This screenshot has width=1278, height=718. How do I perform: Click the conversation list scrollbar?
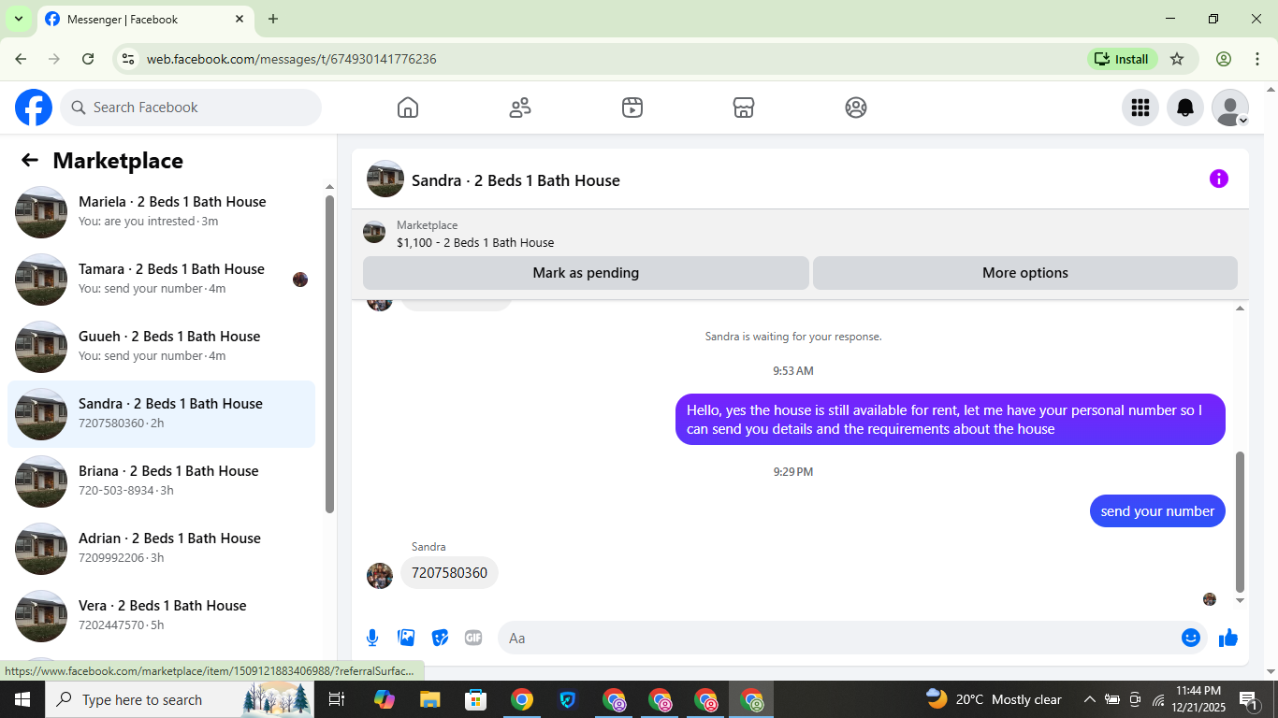point(329,353)
